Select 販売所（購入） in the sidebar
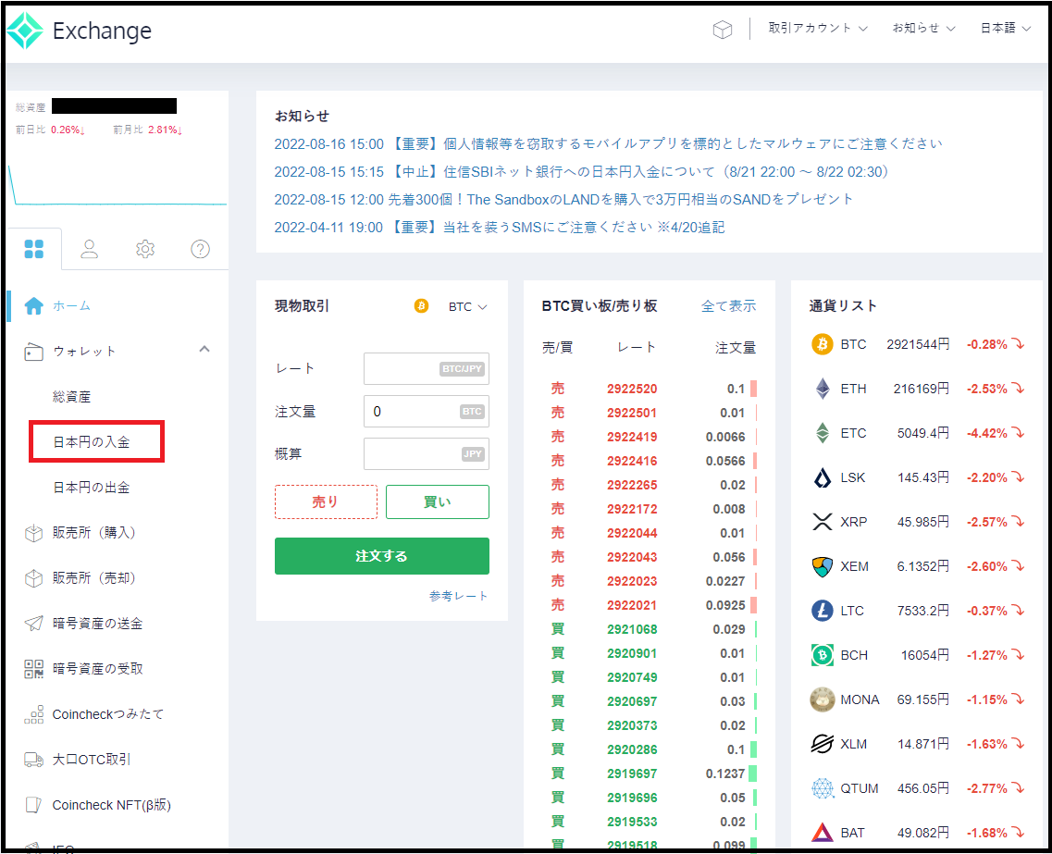 click(93, 532)
